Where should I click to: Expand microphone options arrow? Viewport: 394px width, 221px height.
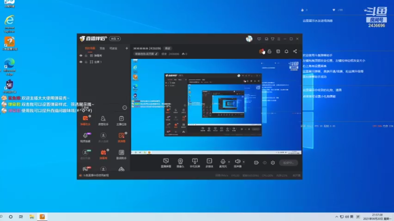tap(229, 162)
